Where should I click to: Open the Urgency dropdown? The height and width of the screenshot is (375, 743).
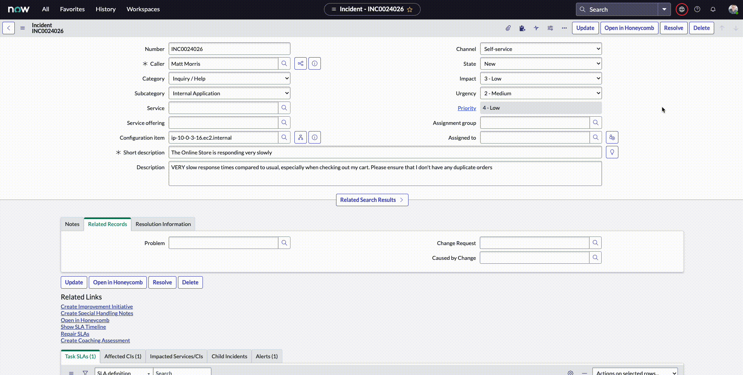(541, 93)
